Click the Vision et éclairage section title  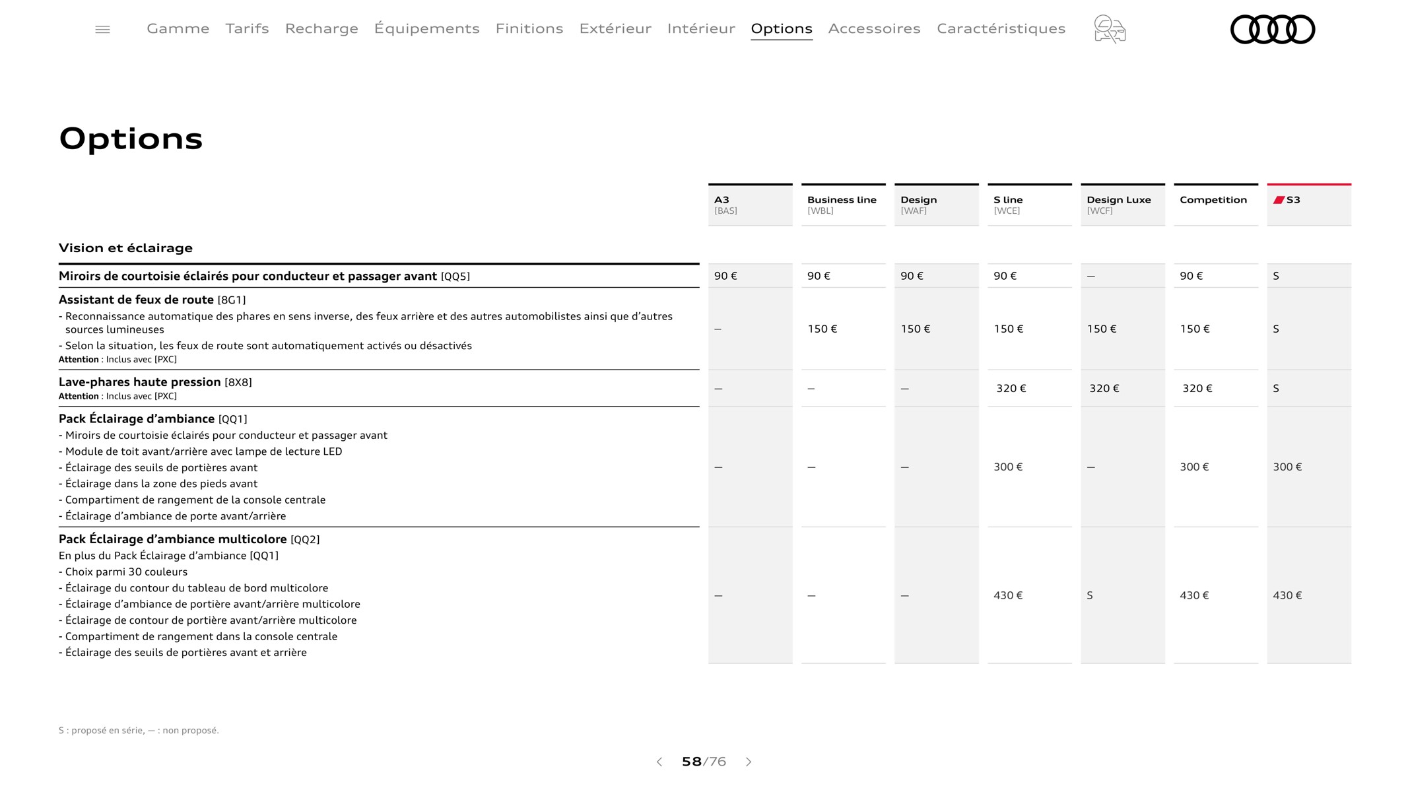(x=125, y=248)
